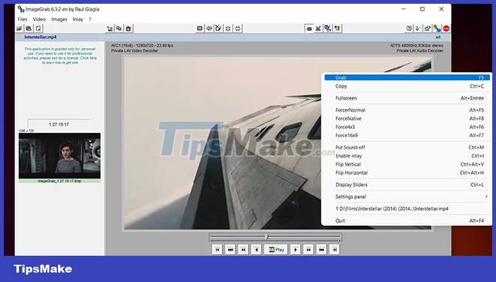This screenshot has width=496, height=282.
Task: Click the double-arrow fast forward button
Action: coord(308,250)
